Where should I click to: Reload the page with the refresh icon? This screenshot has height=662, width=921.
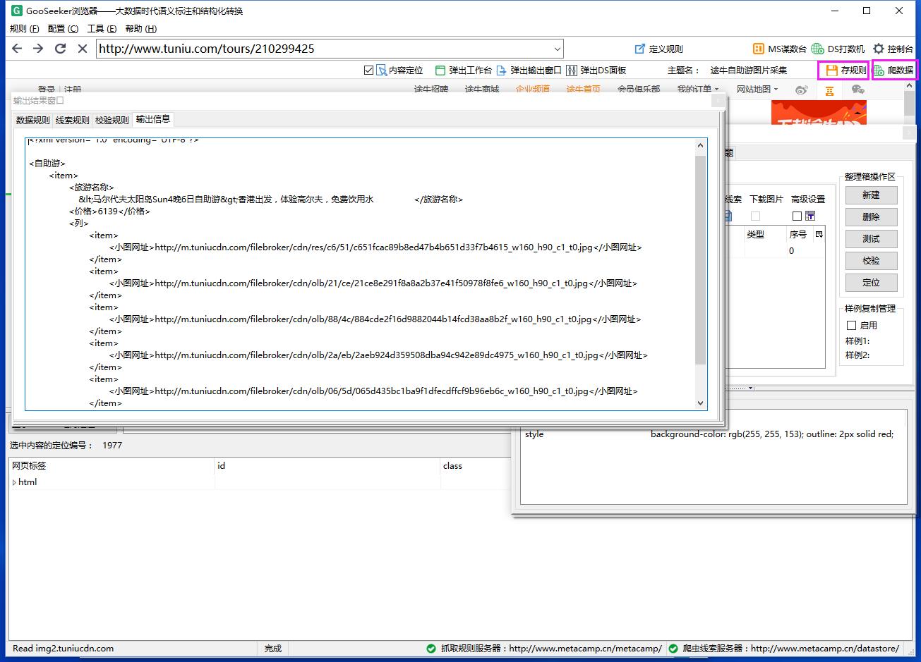[60, 49]
